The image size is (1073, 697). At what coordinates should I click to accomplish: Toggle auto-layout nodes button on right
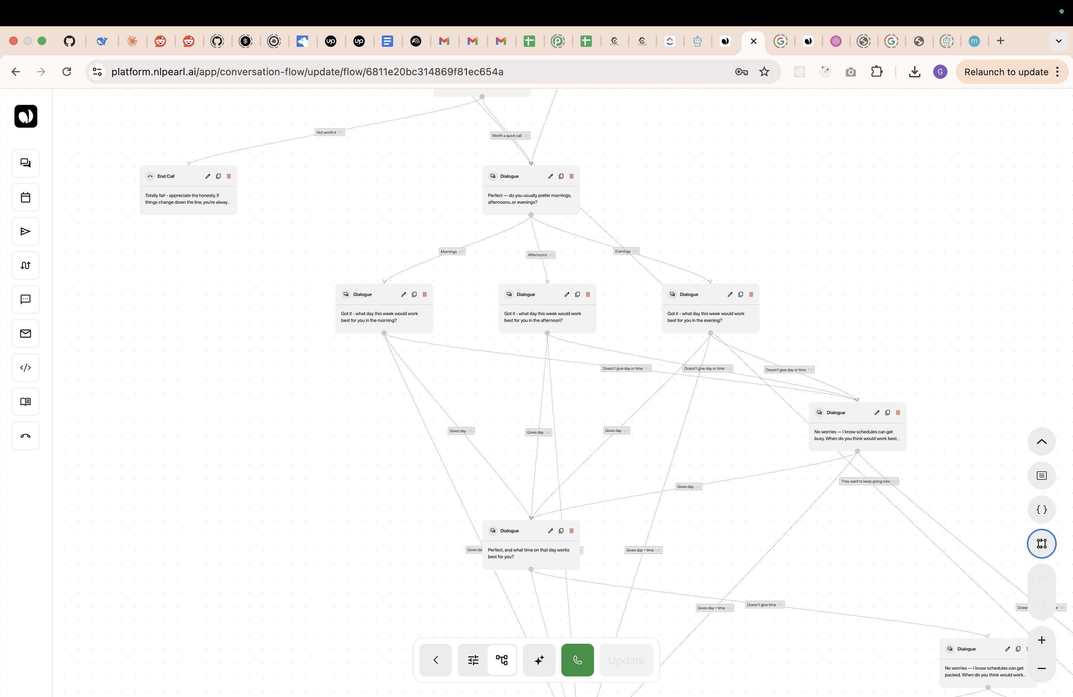(x=1041, y=544)
